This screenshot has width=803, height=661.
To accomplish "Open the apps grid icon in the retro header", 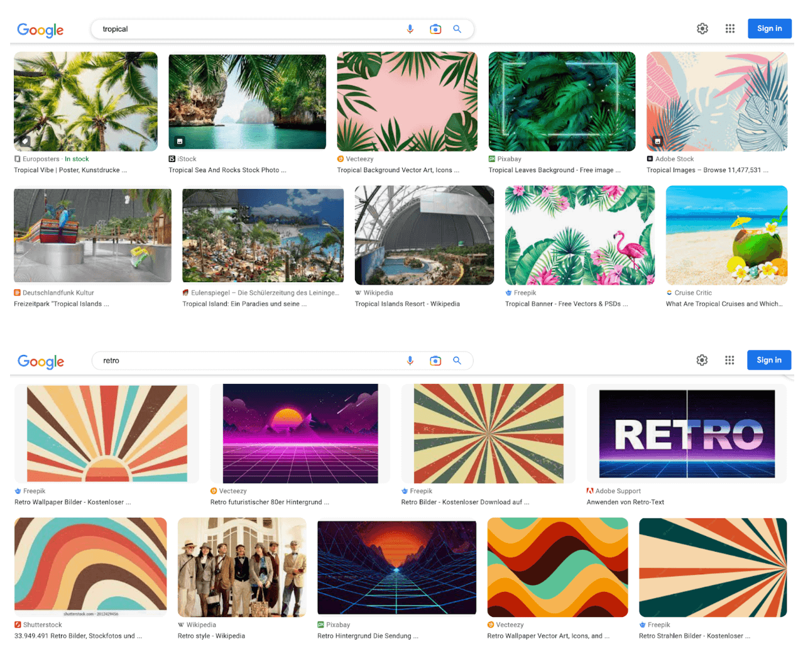I will tap(729, 360).
